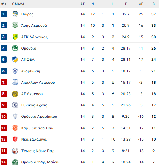Click the Πάφος team crest icon
This screenshot has height=168, width=159.
coord(15,14)
